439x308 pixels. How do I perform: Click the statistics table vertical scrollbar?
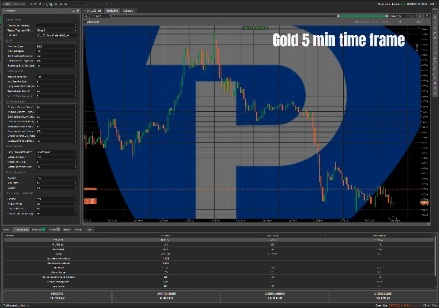[435, 255]
